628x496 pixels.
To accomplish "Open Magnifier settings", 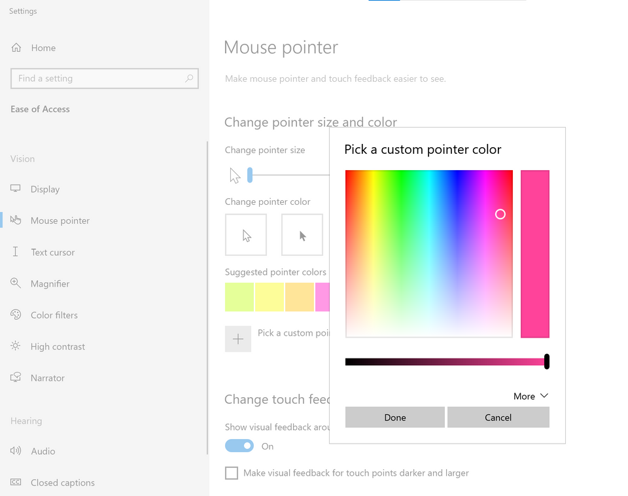I will pyautogui.click(x=50, y=283).
